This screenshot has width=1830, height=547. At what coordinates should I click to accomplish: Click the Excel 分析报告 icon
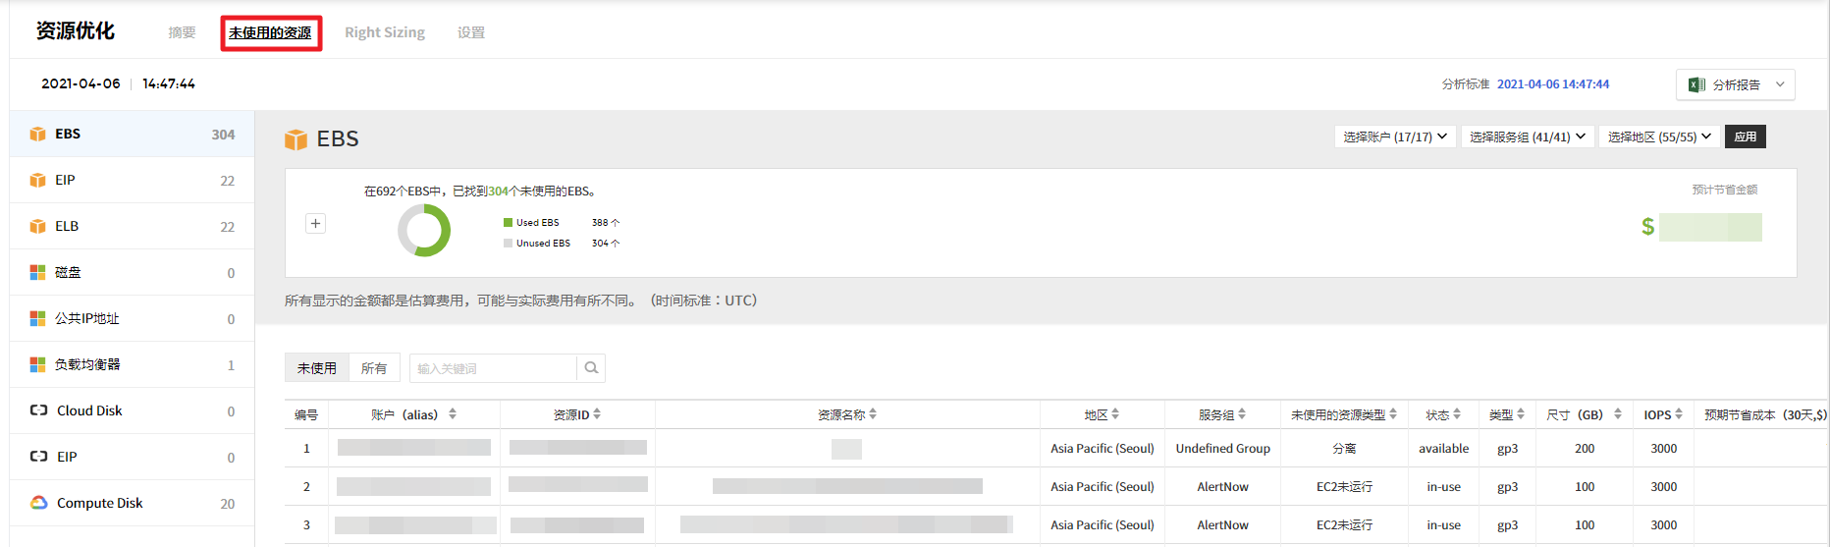1696,84
